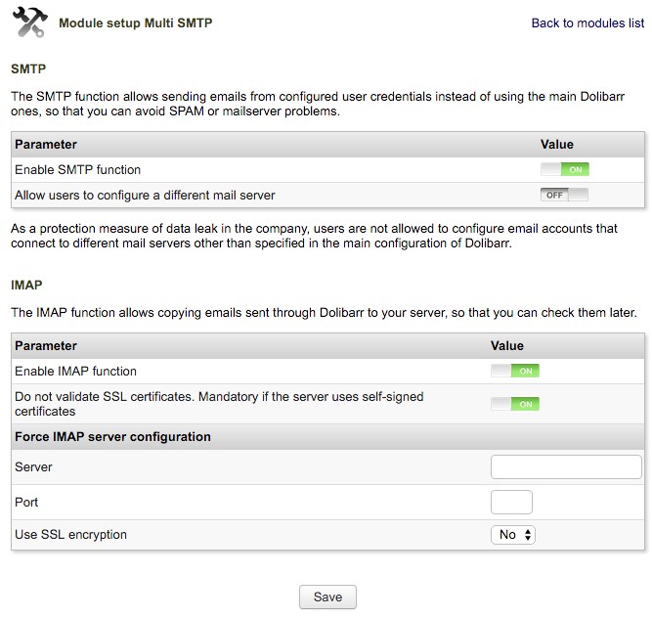Viewport: 652px width, 619px height.
Task: Disable the Enable SMTP function switch
Action: click(564, 169)
